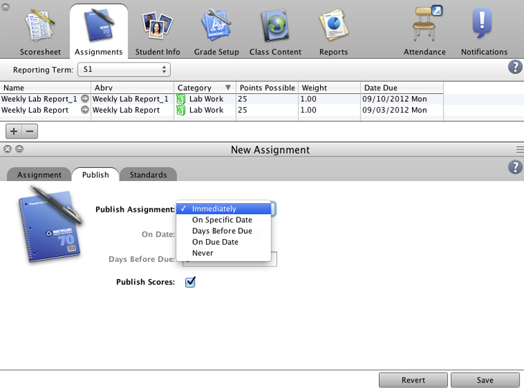This screenshot has width=524, height=389.
Task: Open Grade Setup
Action: point(217,31)
